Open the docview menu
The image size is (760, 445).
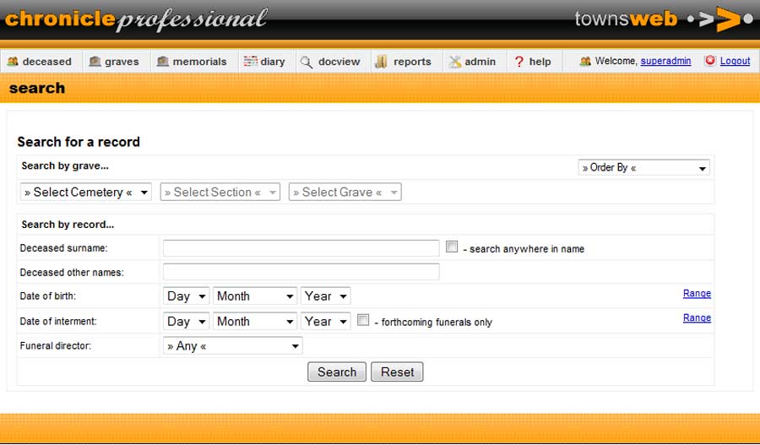point(333,62)
